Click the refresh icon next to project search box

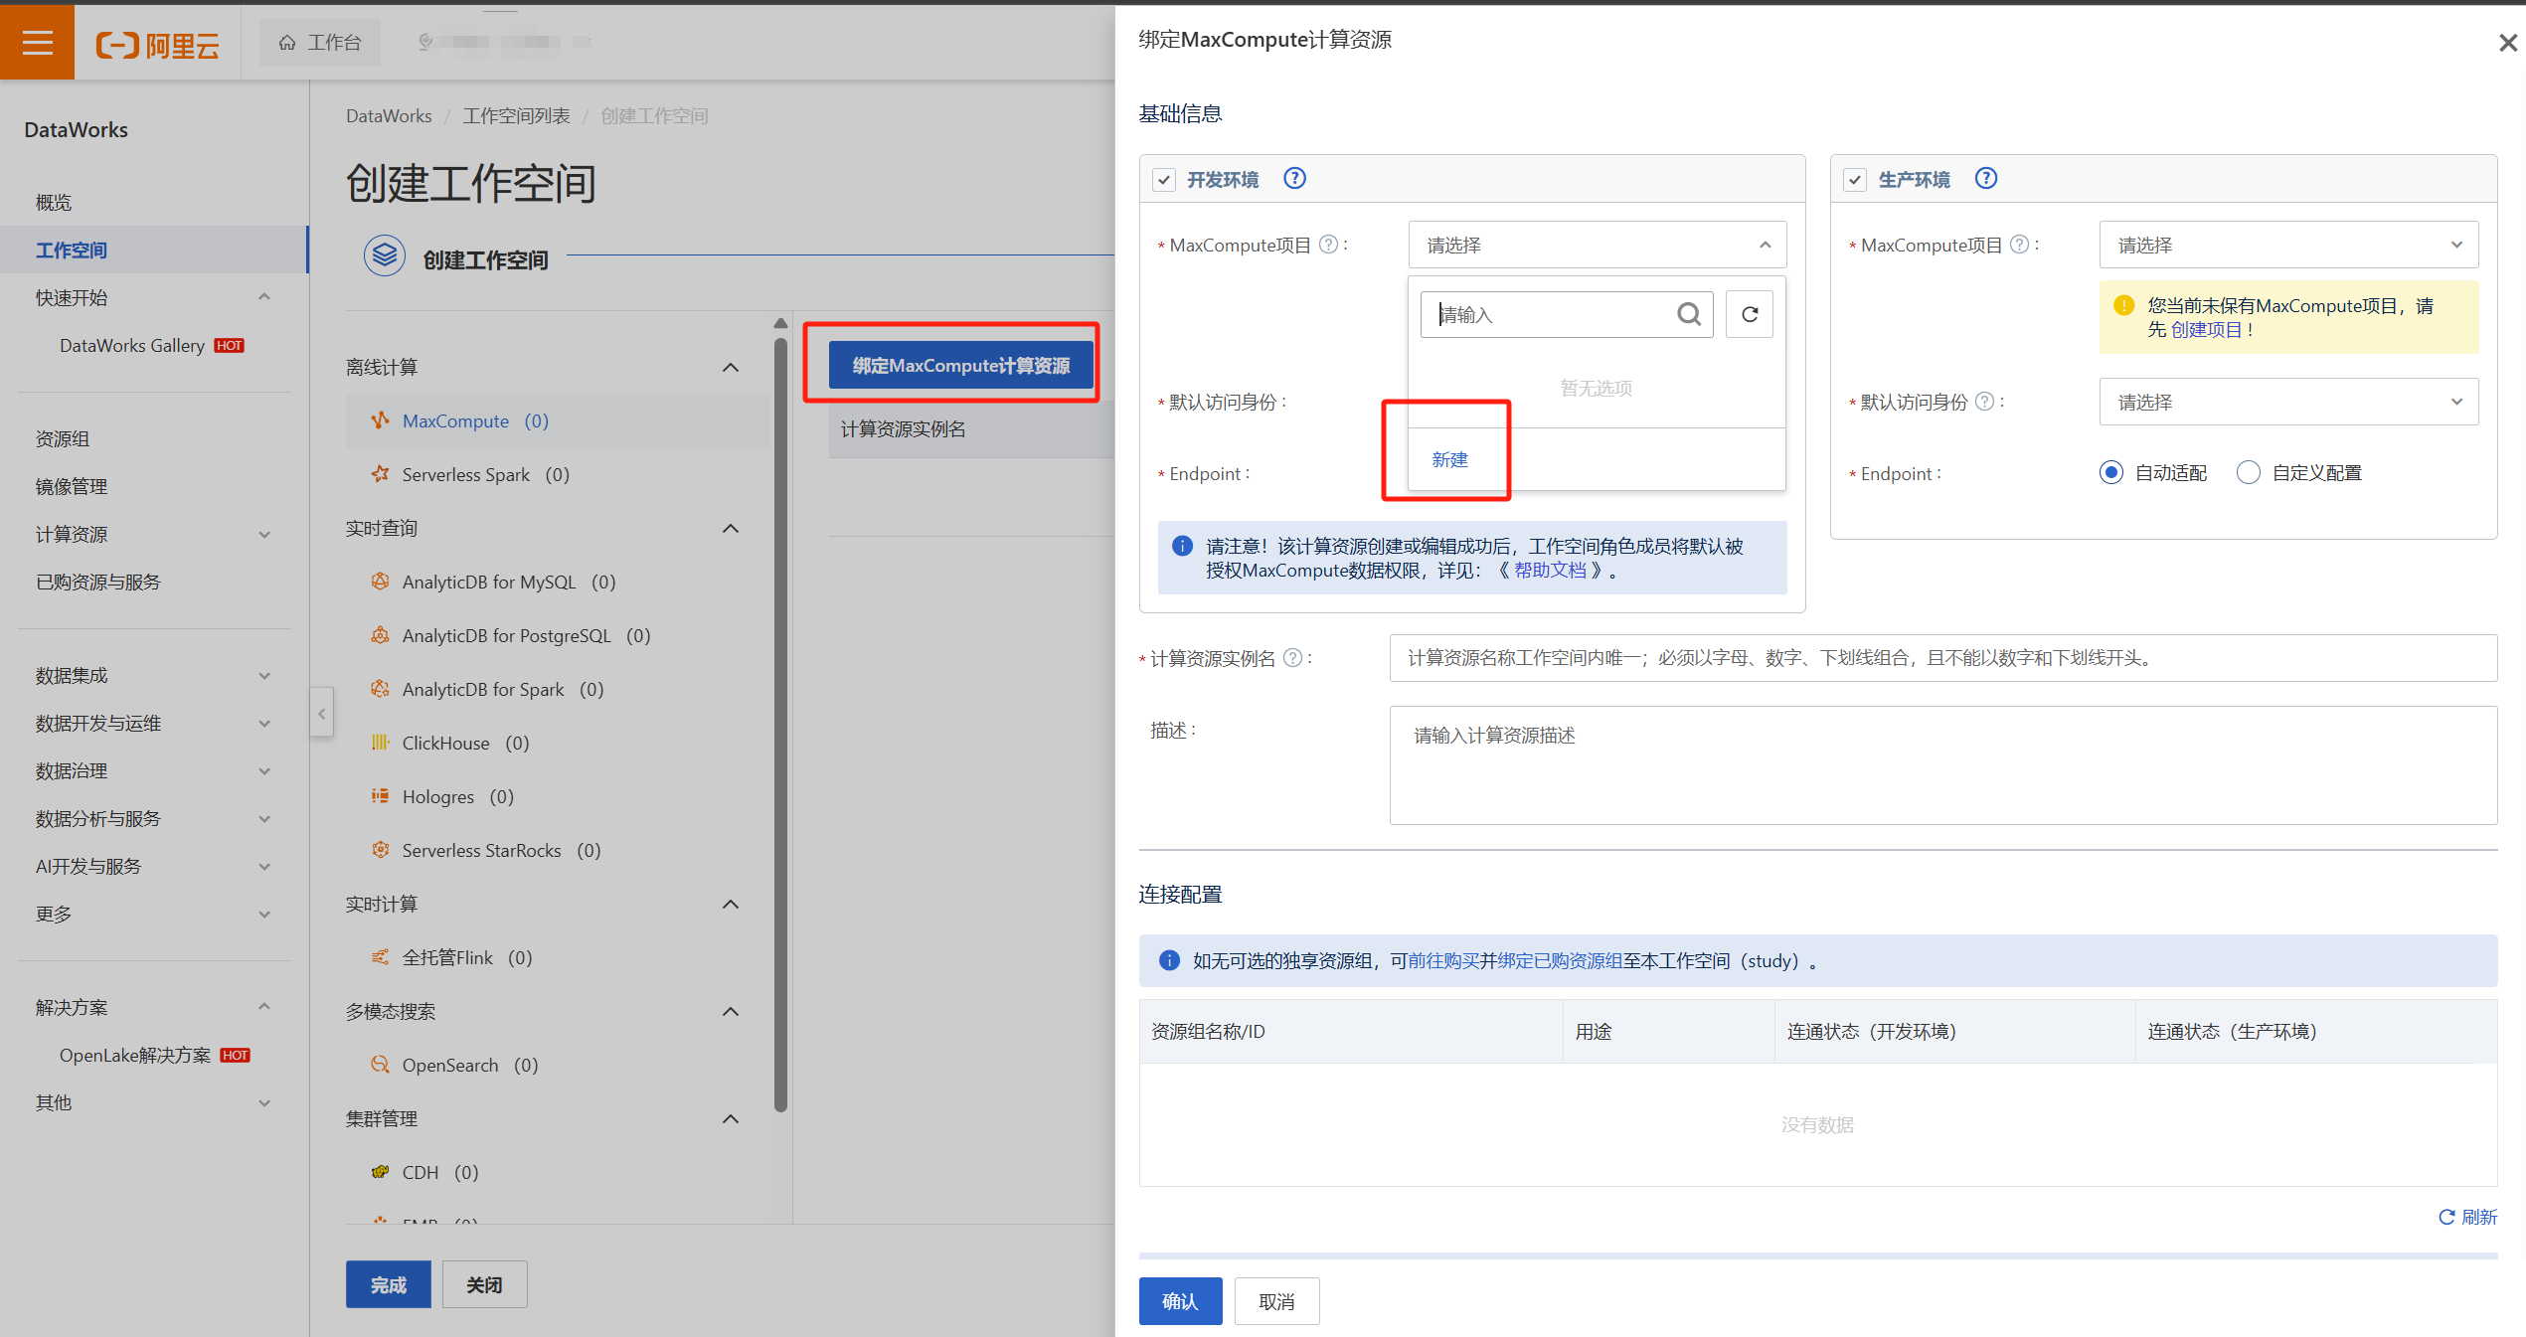[x=1749, y=315]
